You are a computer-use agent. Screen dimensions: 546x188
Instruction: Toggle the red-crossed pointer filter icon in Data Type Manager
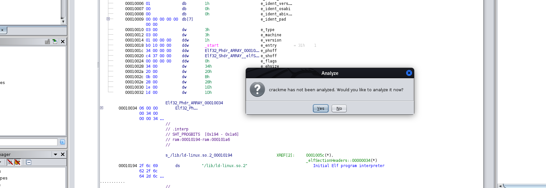(17, 162)
